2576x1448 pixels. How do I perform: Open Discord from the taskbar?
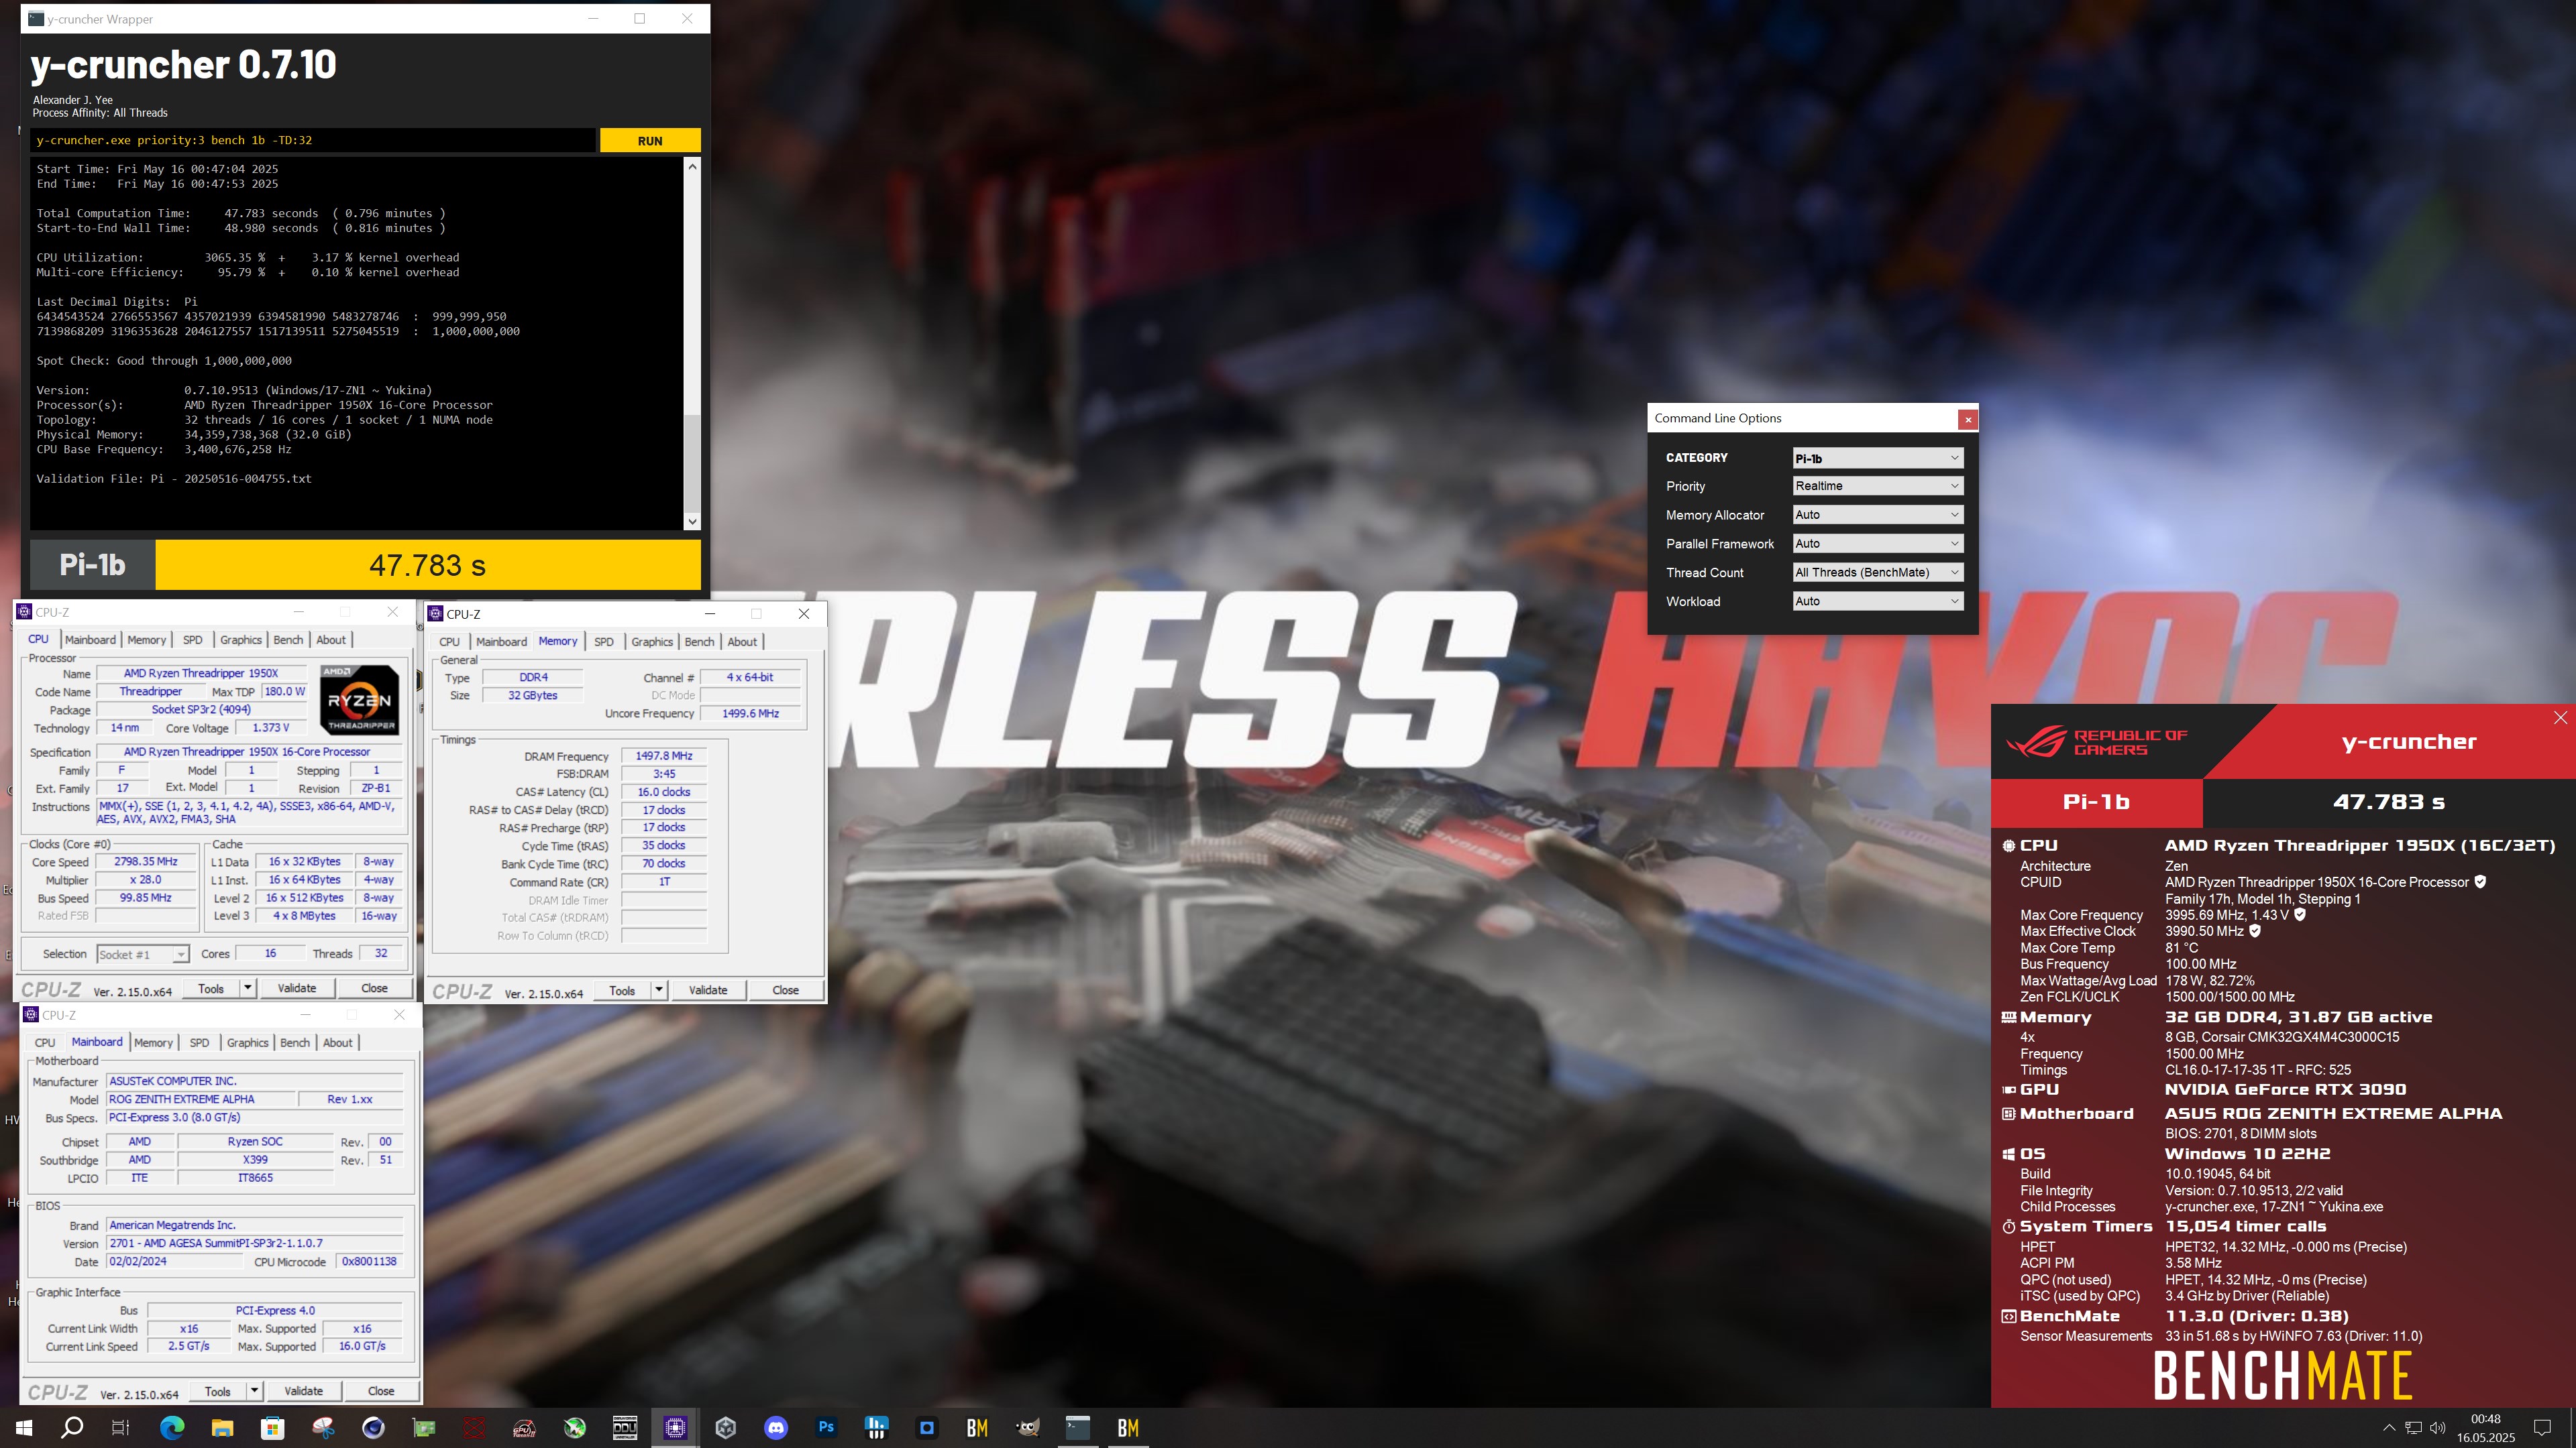coord(776,1428)
